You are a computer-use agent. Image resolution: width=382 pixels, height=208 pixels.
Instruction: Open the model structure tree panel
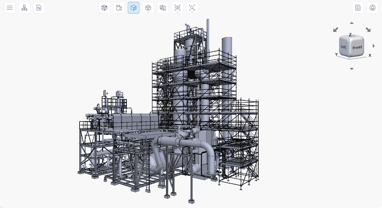pos(24,8)
